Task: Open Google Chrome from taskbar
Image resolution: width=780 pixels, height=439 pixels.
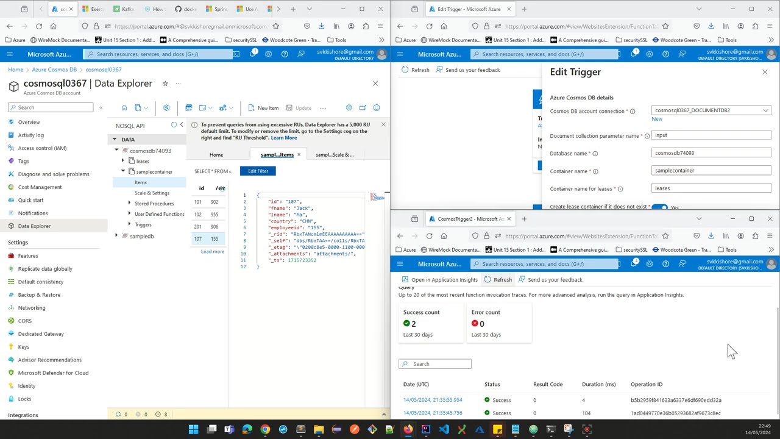Action: pos(265,429)
